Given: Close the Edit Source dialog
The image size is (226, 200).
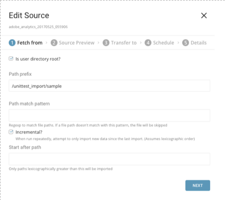Looking at the screenshot, I should pos(204,15).
